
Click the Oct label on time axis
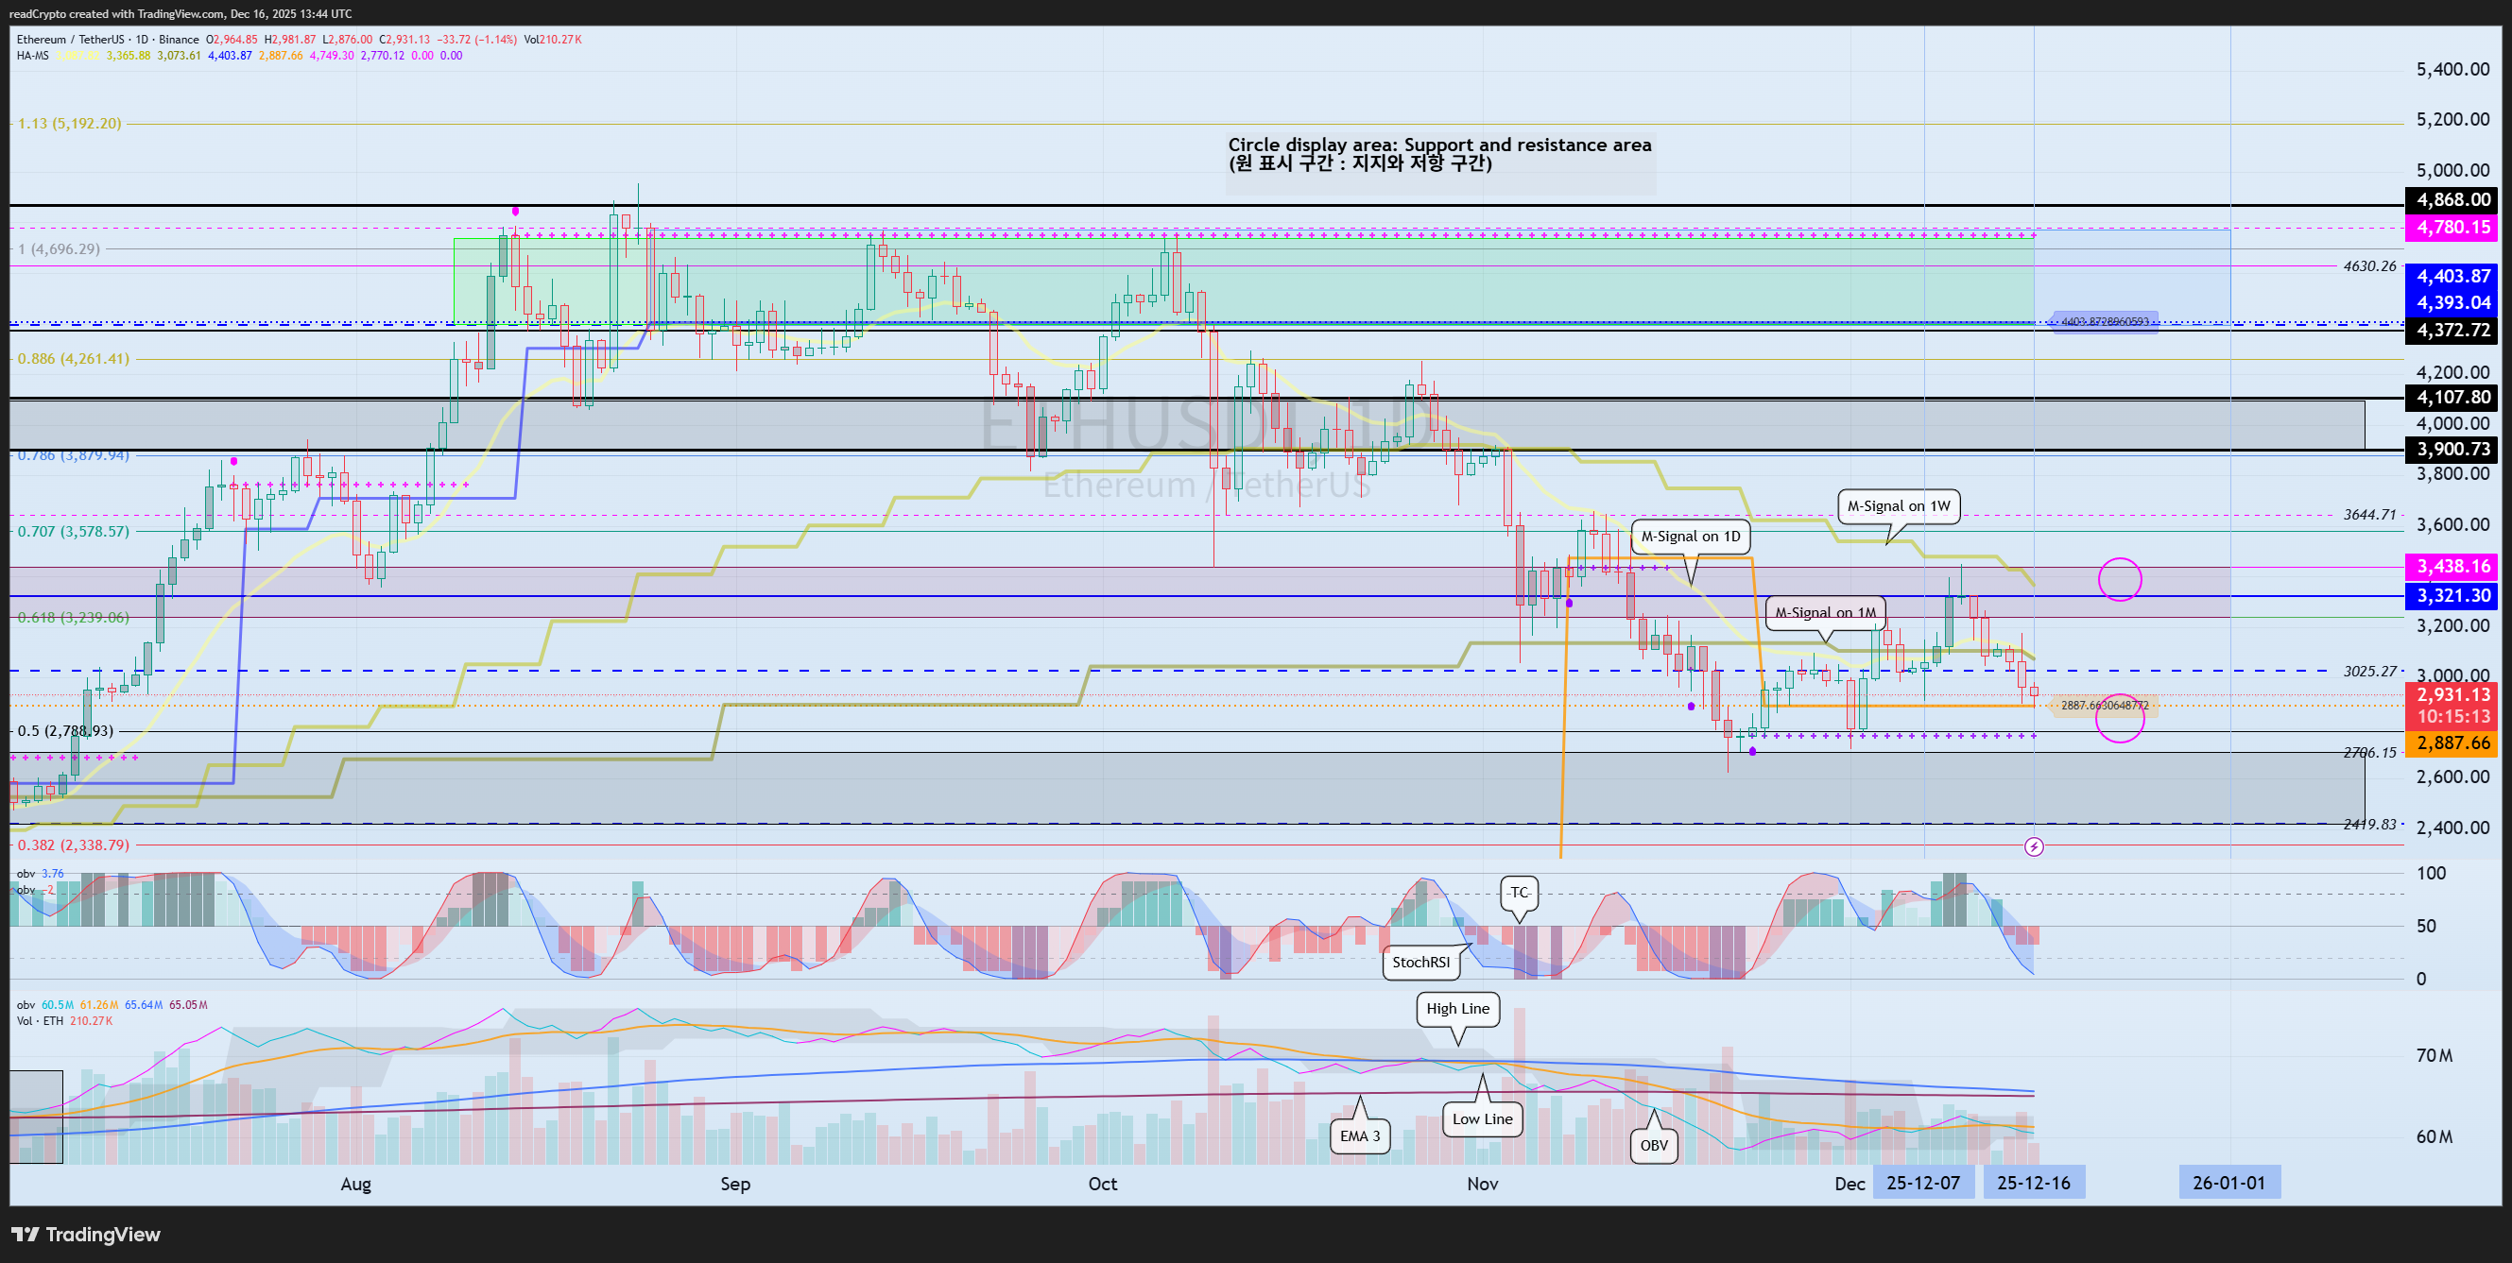pyautogui.click(x=1102, y=1183)
